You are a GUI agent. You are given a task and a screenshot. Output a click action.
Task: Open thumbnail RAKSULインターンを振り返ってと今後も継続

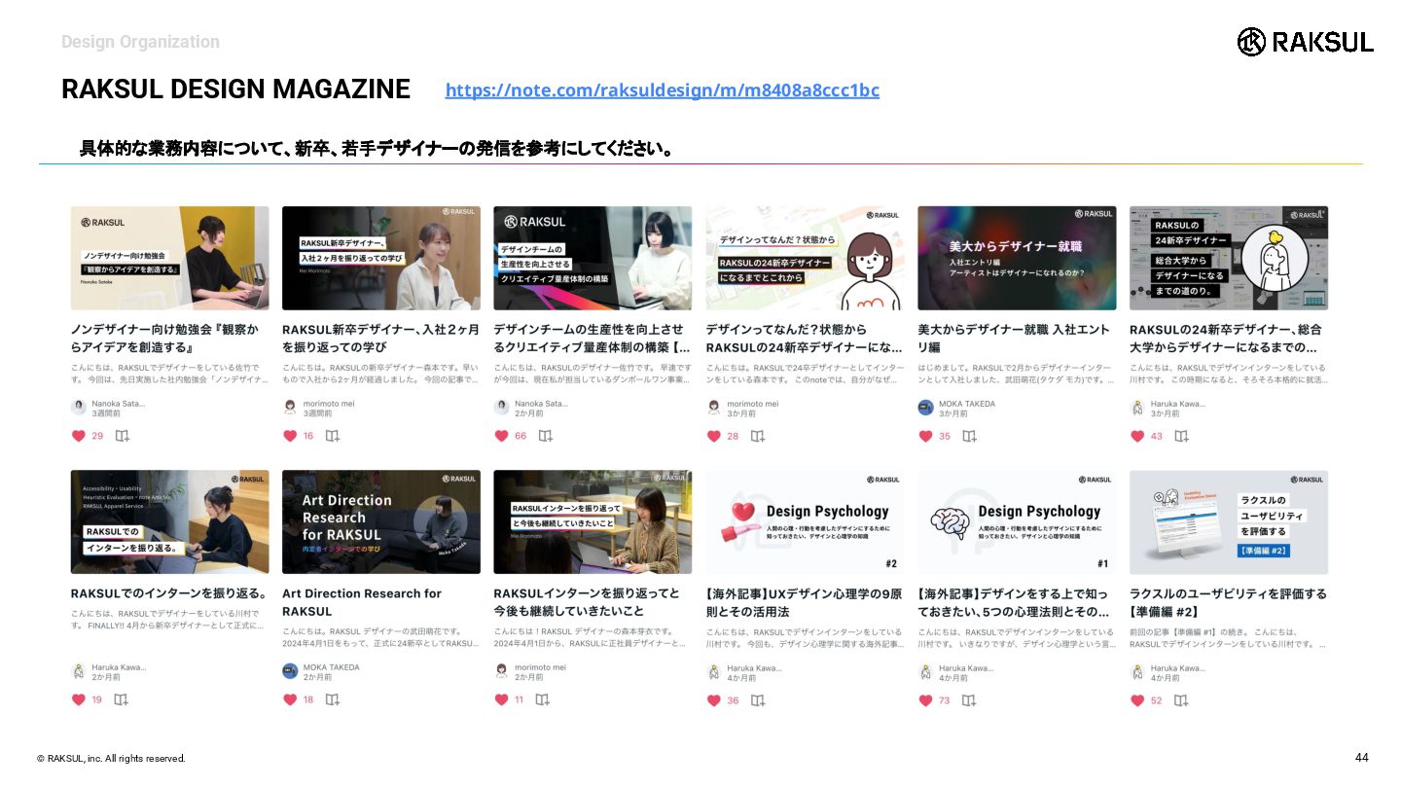pyautogui.click(x=593, y=522)
